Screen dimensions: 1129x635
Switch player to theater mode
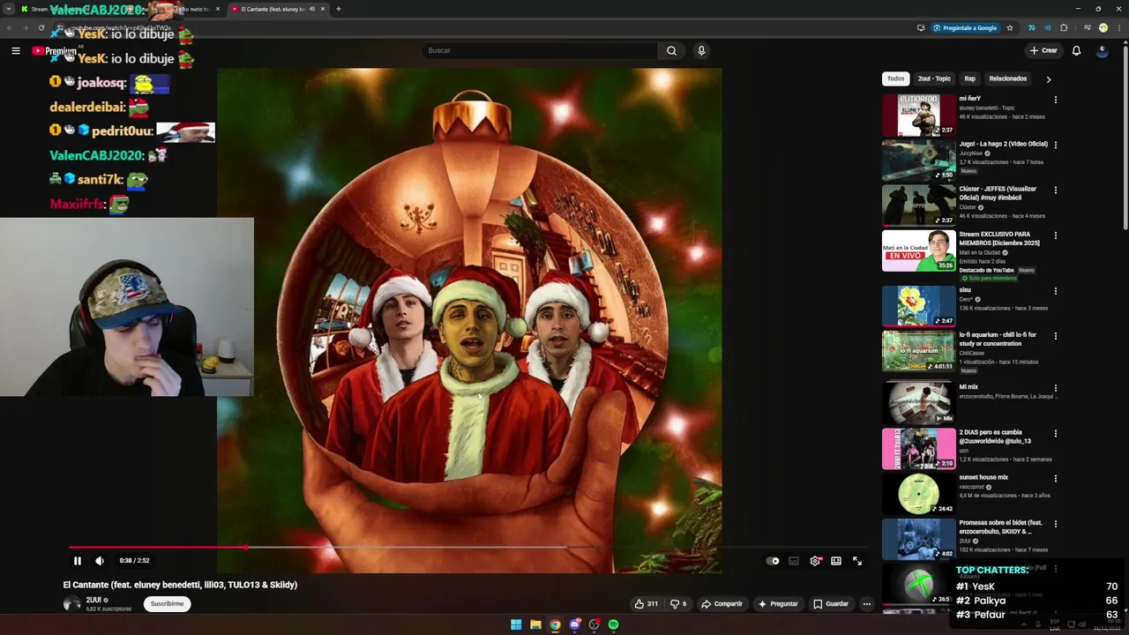[x=836, y=561]
